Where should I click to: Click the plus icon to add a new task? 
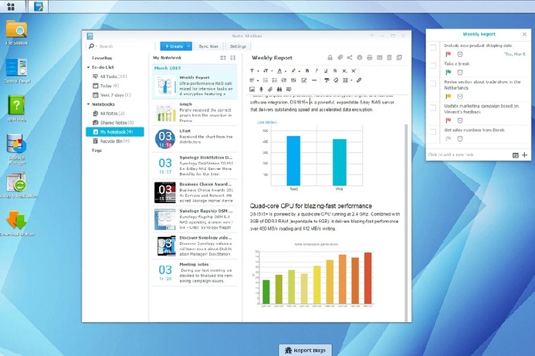(524, 155)
